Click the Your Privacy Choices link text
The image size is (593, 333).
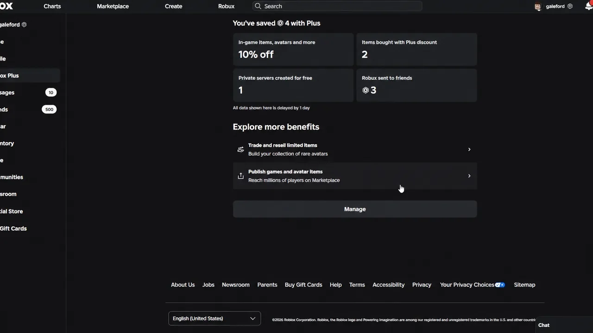click(x=467, y=285)
